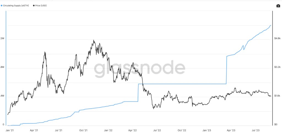Toggle the Circulating Supply [stETH] series label
282x134 pixels.
[16, 6]
